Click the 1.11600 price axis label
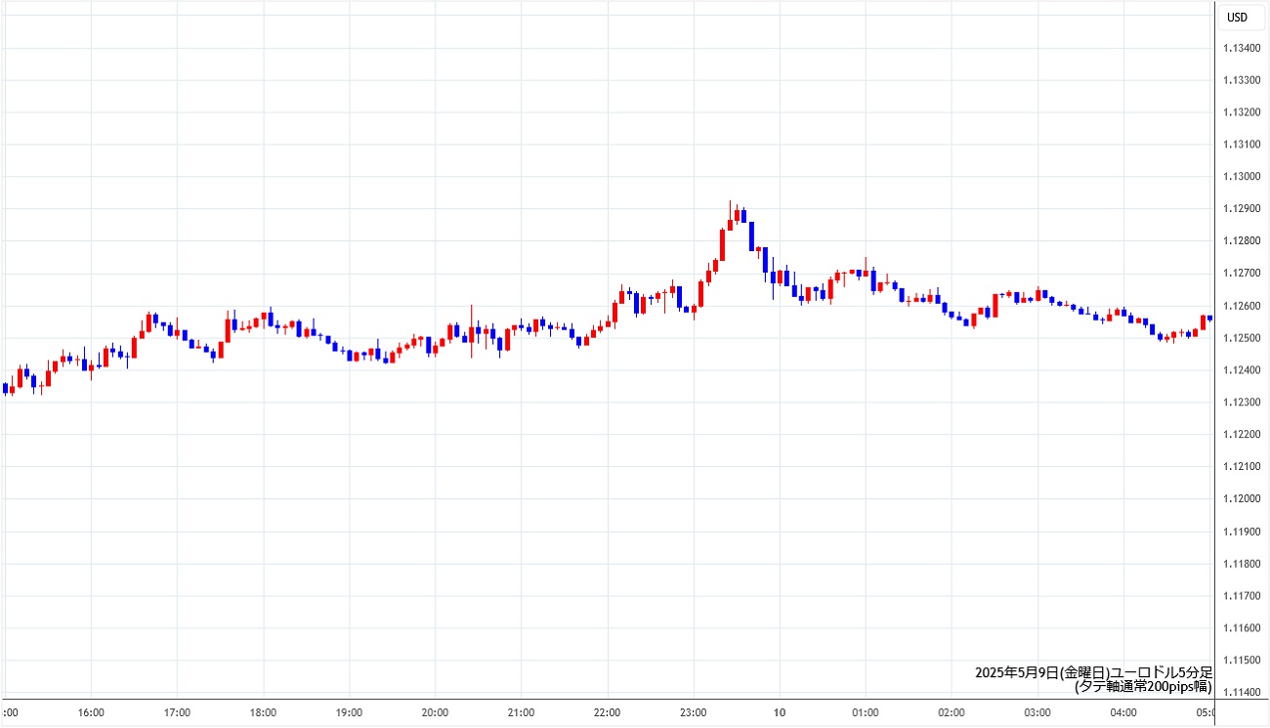The height and width of the screenshot is (728, 1270). point(1240,628)
